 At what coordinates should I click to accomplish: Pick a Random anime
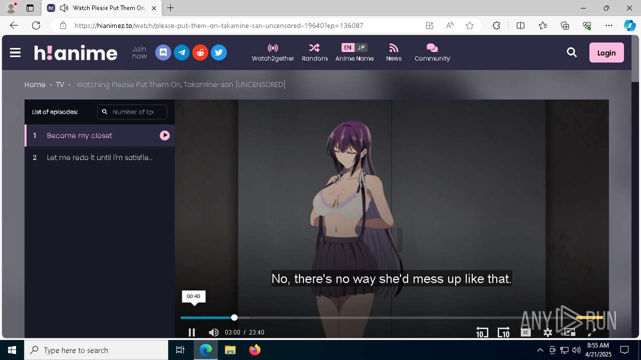click(314, 52)
